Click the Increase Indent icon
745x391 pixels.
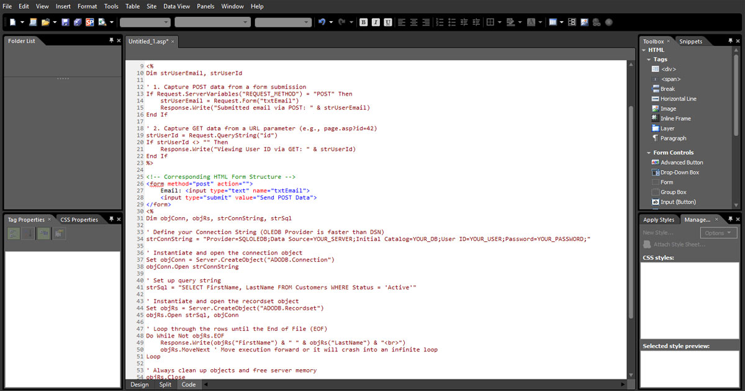coord(476,22)
